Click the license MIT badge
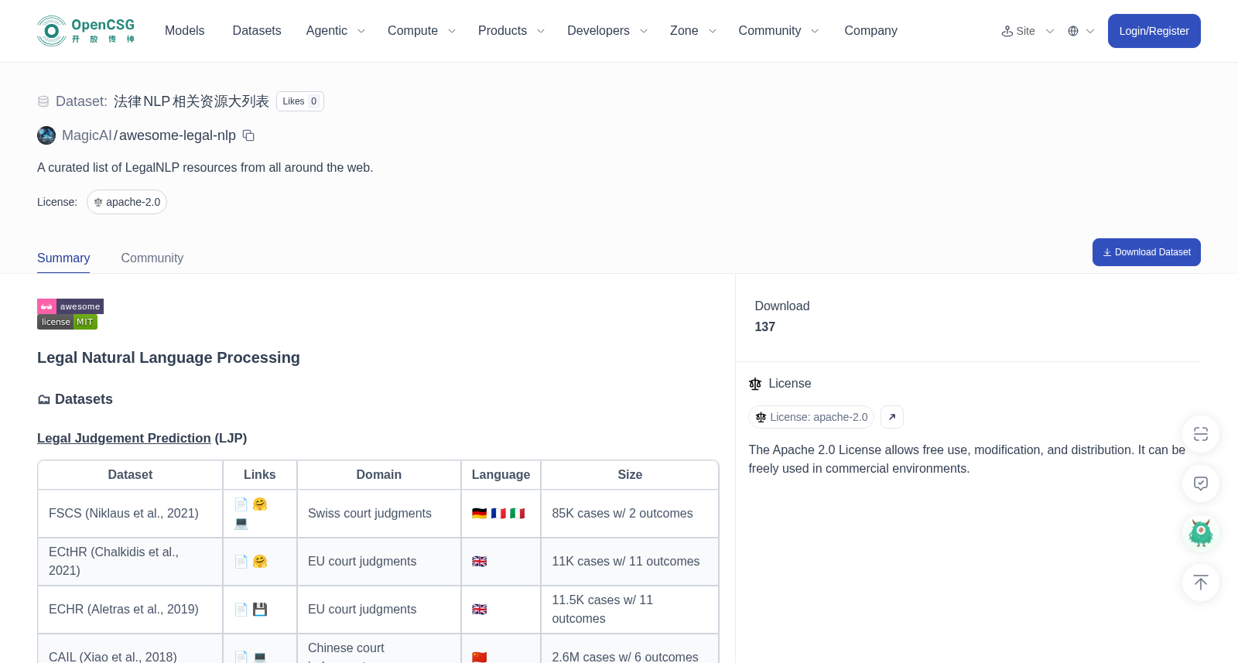Screen dimensions: 1238x663 click(x=67, y=322)
